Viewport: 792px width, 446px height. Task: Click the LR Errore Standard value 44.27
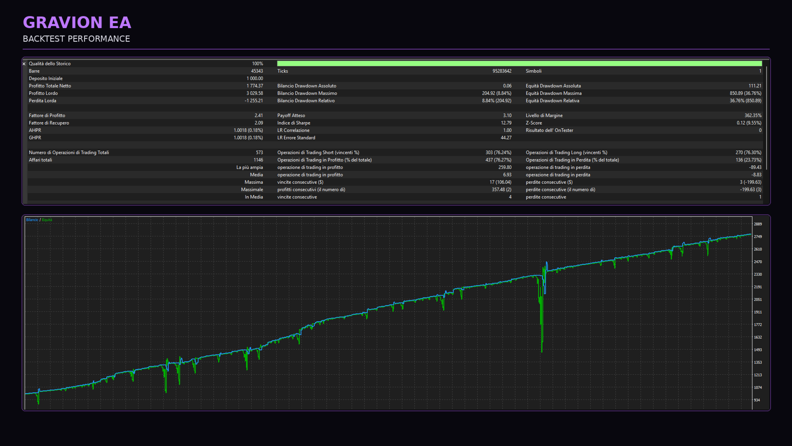pos(506,138)
